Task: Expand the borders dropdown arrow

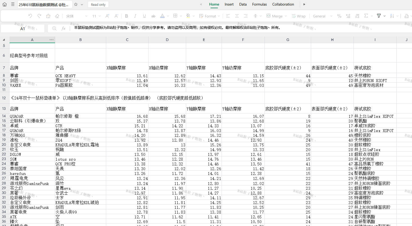Action: [181, 16]
